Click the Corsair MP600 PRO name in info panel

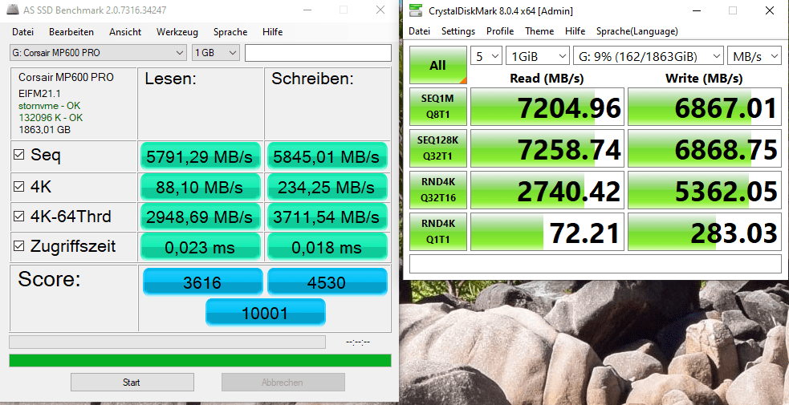click(66, 77)
